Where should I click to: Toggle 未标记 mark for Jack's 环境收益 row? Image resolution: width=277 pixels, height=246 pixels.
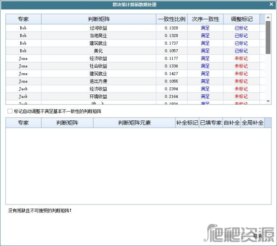pyautogui.click(x=241, y=97)
